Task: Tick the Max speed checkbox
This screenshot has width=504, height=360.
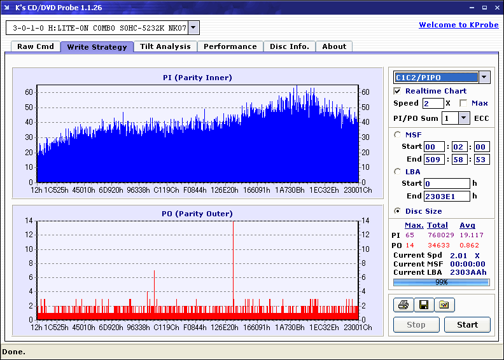Action: [x=463, y=103]
